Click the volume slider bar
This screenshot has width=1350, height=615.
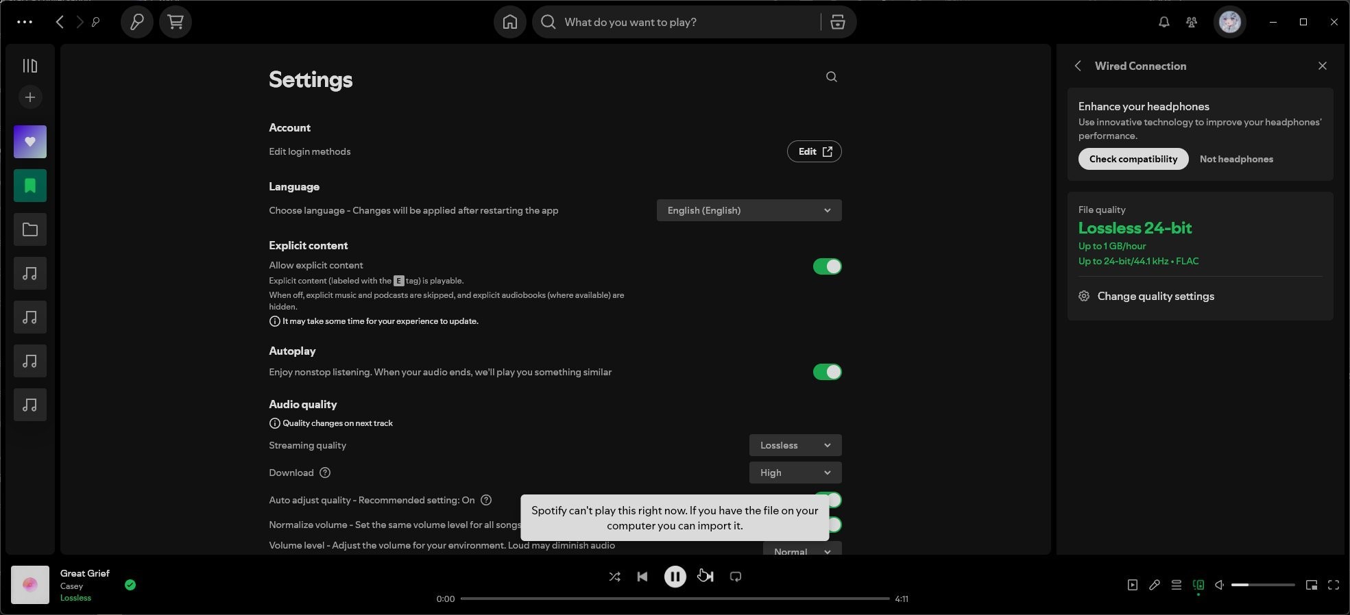(x=1262, y=585)
